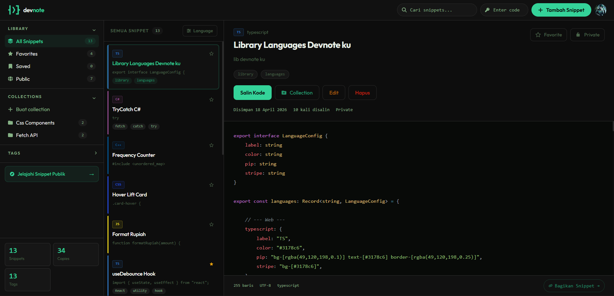Click the TS language badge on useDebounce Hook
Viewport: 614px width, 296px height.
pyautogui.click(x=117, y=264)
